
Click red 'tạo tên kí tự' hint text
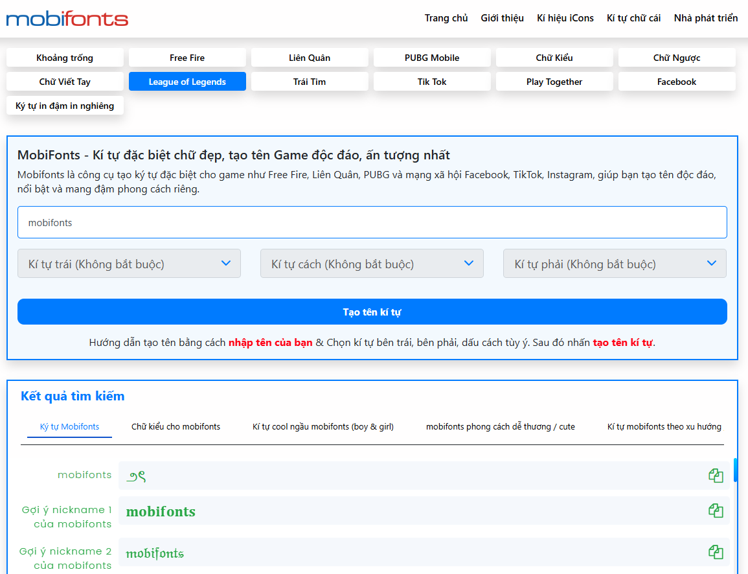(x=623, y=343)
